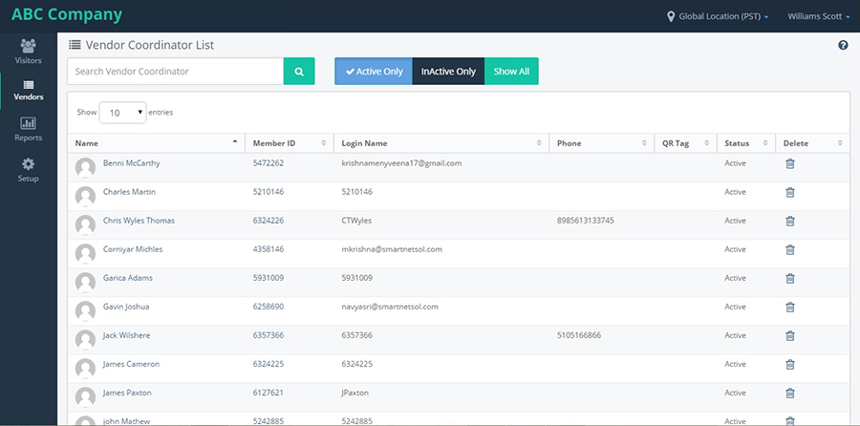
Task: Click Jack Wilshere's avatar picture
Action: [x=85, y=340]
